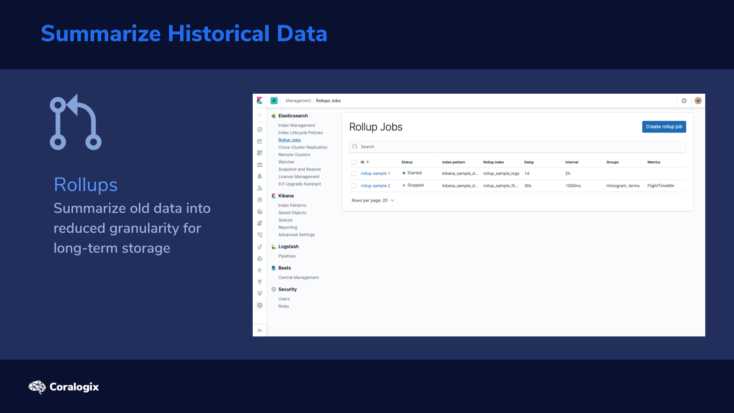Open the Graph icon in the sidebar

pos(260,270)
